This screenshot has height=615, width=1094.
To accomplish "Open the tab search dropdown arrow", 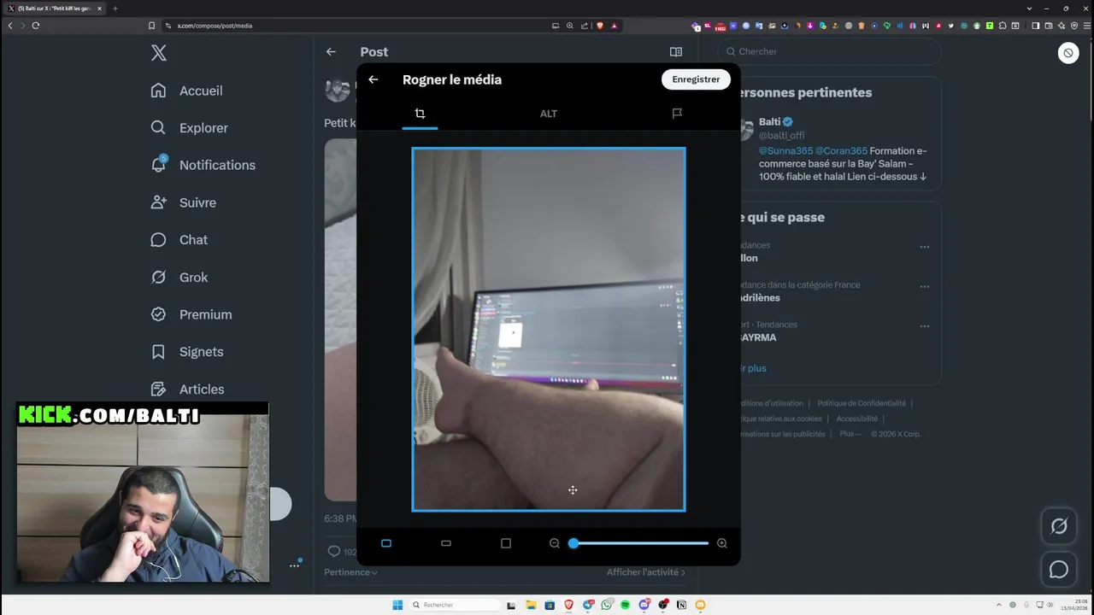I will [1029, 9].
